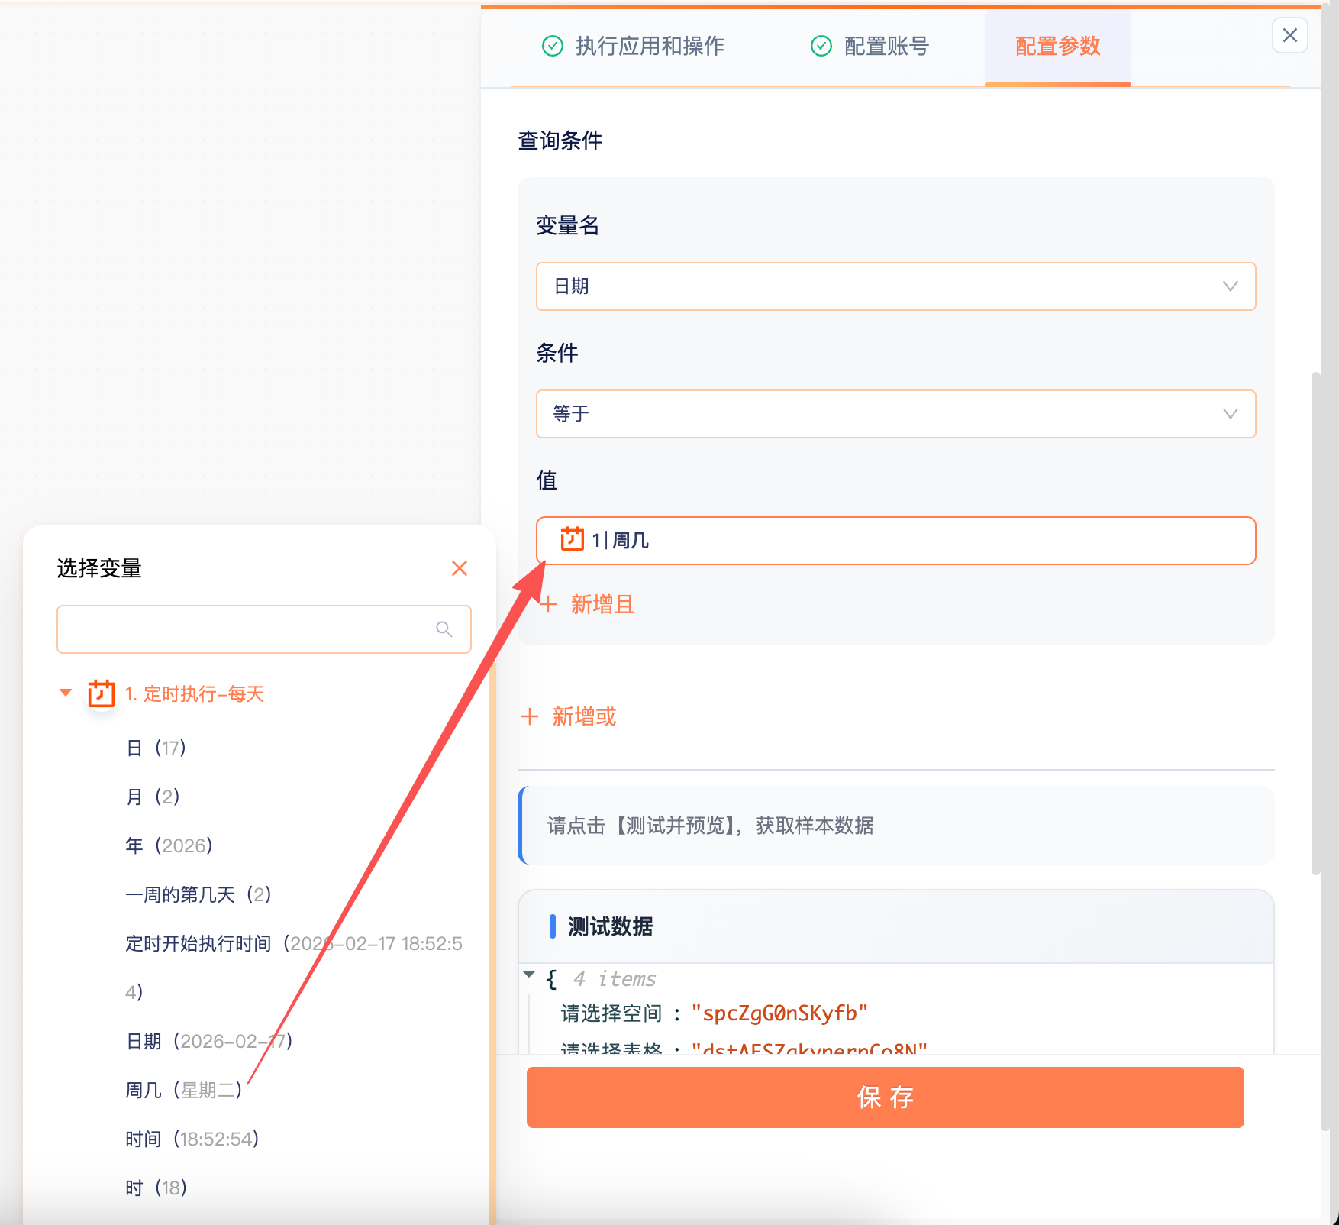Viewport: 1339px width, 1225px height.
Task: Click the JSON value "spcZgG0nSKyfb"
Action: pyautogui.click(x=779, y=1013)
